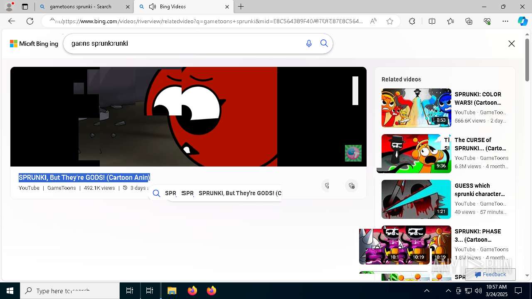Click the browser Back arrow
Viewport: 532px width, 299px height.
point(12,21)
